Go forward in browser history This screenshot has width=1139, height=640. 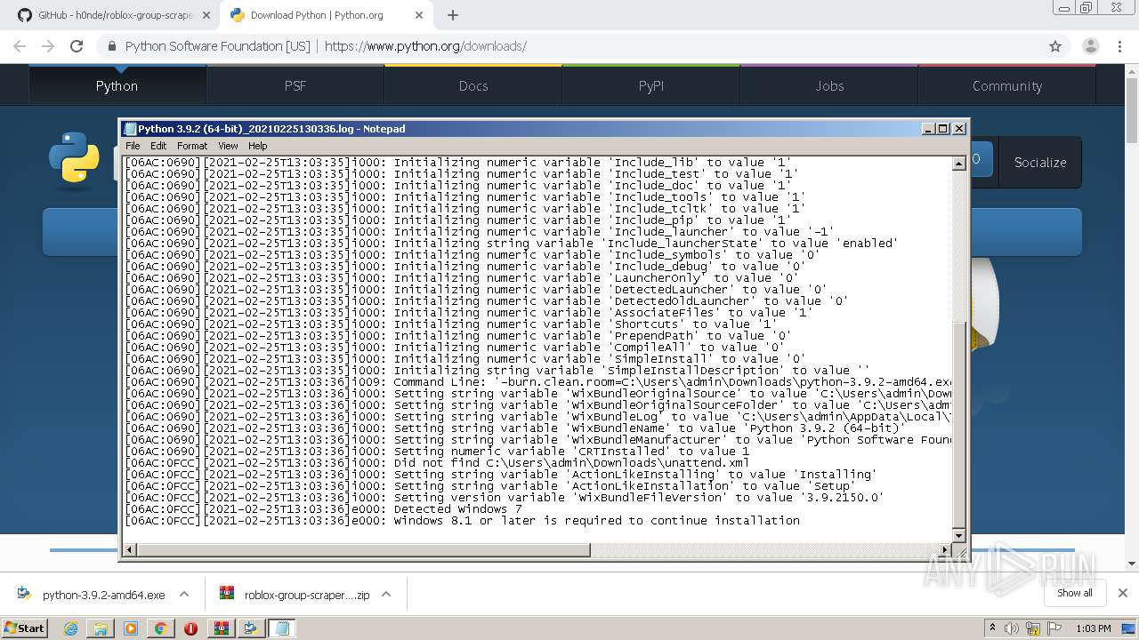[x=48, y=46]
